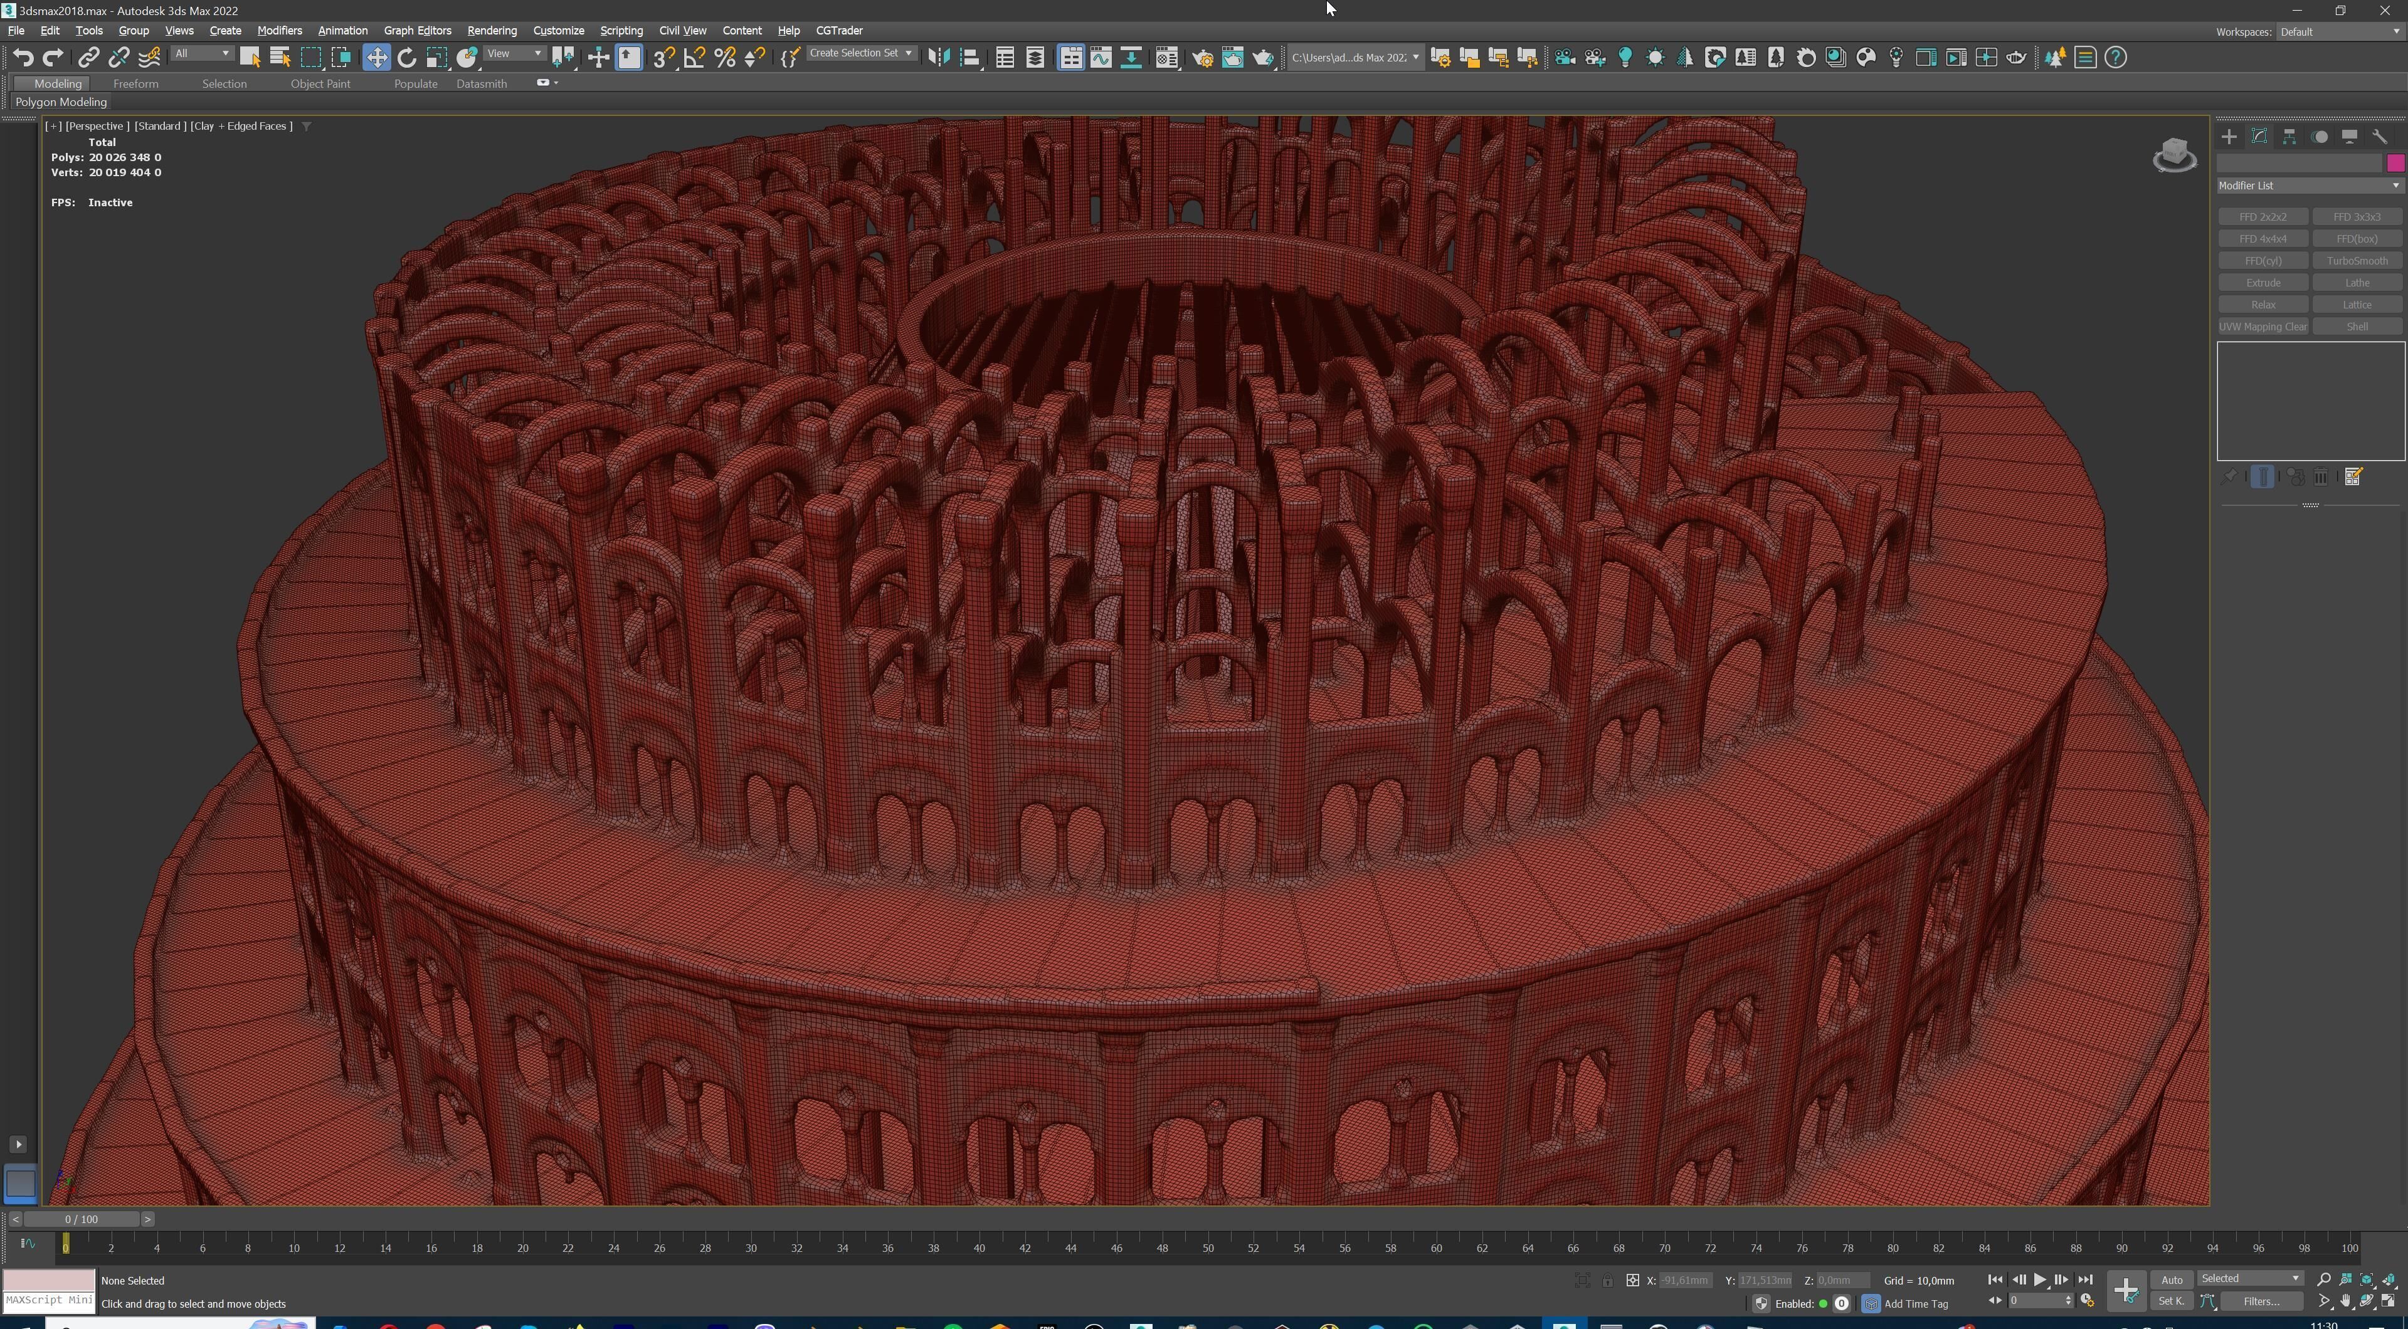
Task: Open the Material Editor icon
Action: pos(1168,58)
